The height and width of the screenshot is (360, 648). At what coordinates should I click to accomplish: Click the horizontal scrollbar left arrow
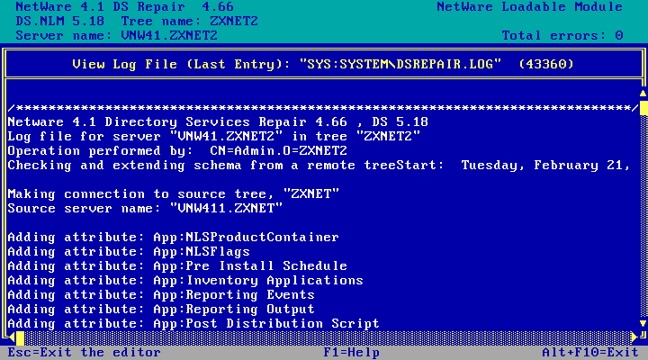click(12, 337)
